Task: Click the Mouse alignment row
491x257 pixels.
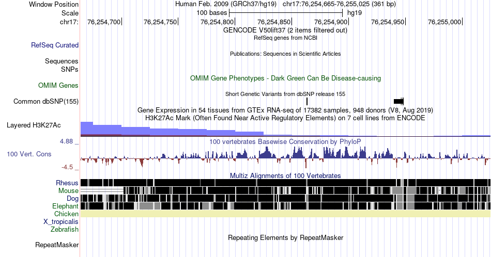Action: tap(285, 190)
